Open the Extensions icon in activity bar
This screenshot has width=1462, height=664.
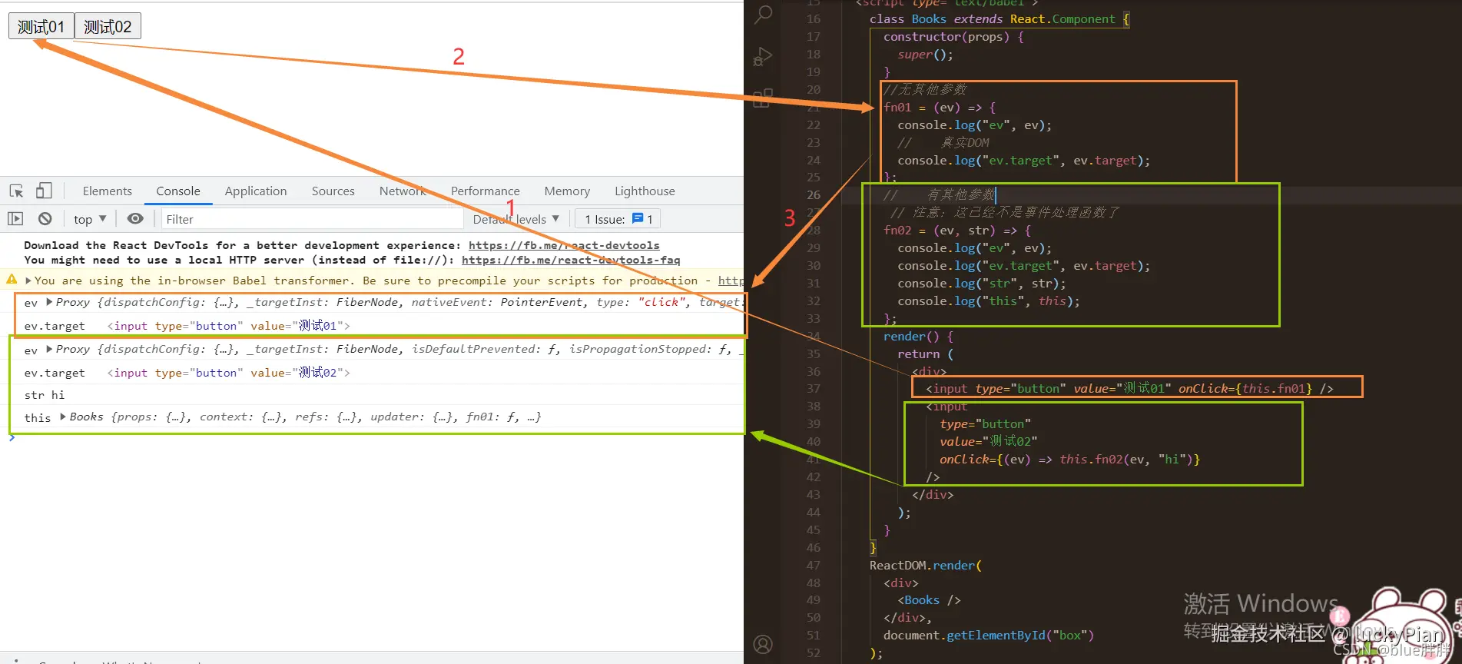pos(763,98)
